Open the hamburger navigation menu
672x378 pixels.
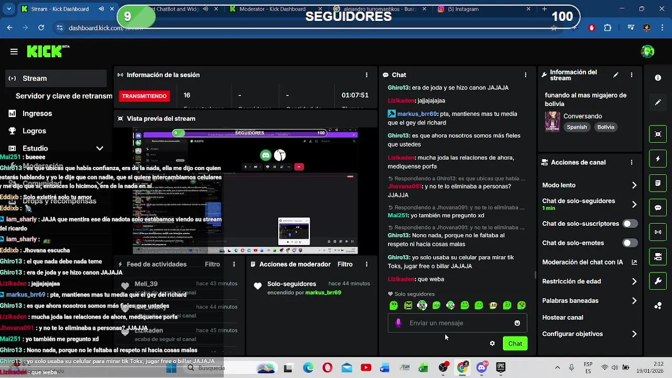point(14,51)
